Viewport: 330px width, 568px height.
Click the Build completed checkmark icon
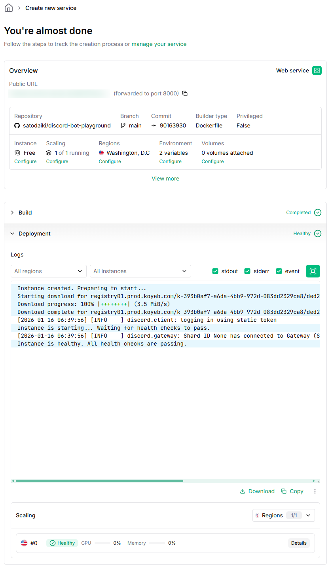coord(317,213)
